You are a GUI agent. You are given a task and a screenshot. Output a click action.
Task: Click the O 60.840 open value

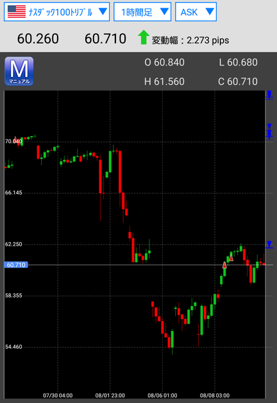pos(164,62)
